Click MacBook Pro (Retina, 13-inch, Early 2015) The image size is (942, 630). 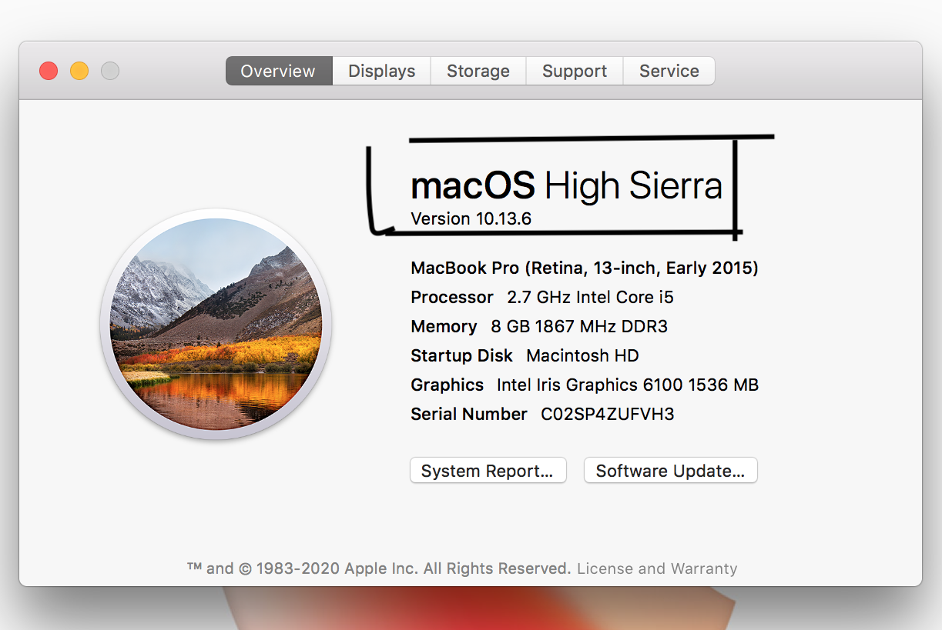(x=585, y=268)
